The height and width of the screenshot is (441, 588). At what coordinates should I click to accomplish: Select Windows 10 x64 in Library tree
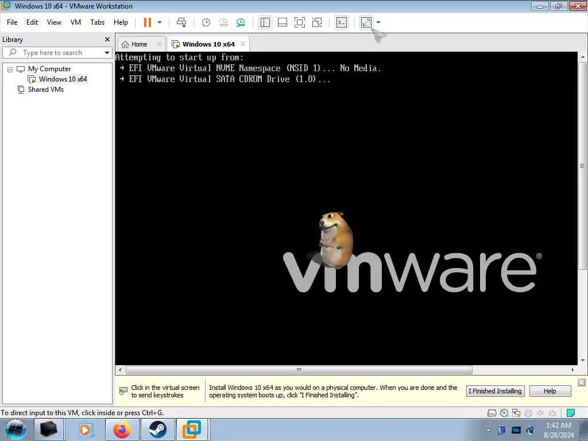pyautogui.click(x=63, y=79)
